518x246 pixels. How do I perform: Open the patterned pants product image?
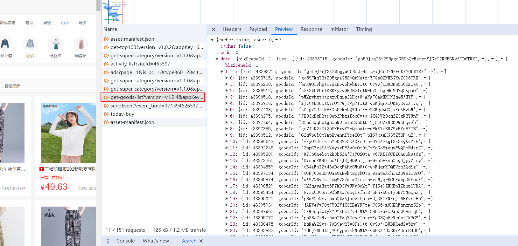click(x=68, y=226)
